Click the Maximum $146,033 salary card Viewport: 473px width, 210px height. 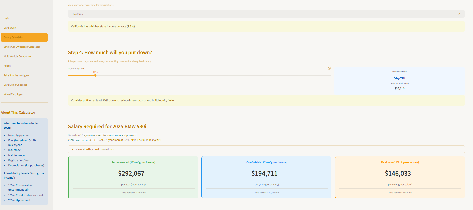[400, 177]
